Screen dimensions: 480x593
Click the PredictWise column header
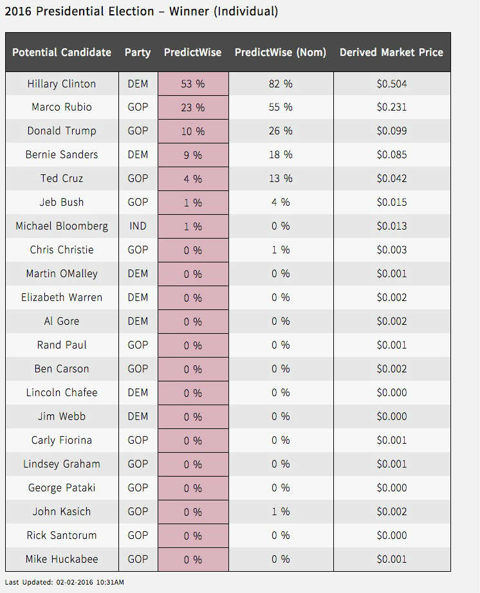pyautogui.click(x=192, y=52)
